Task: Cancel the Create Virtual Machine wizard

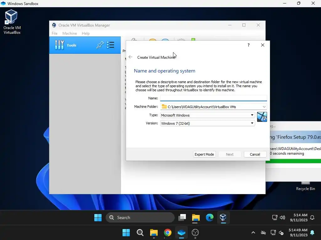Action: [x=255, y=154]
